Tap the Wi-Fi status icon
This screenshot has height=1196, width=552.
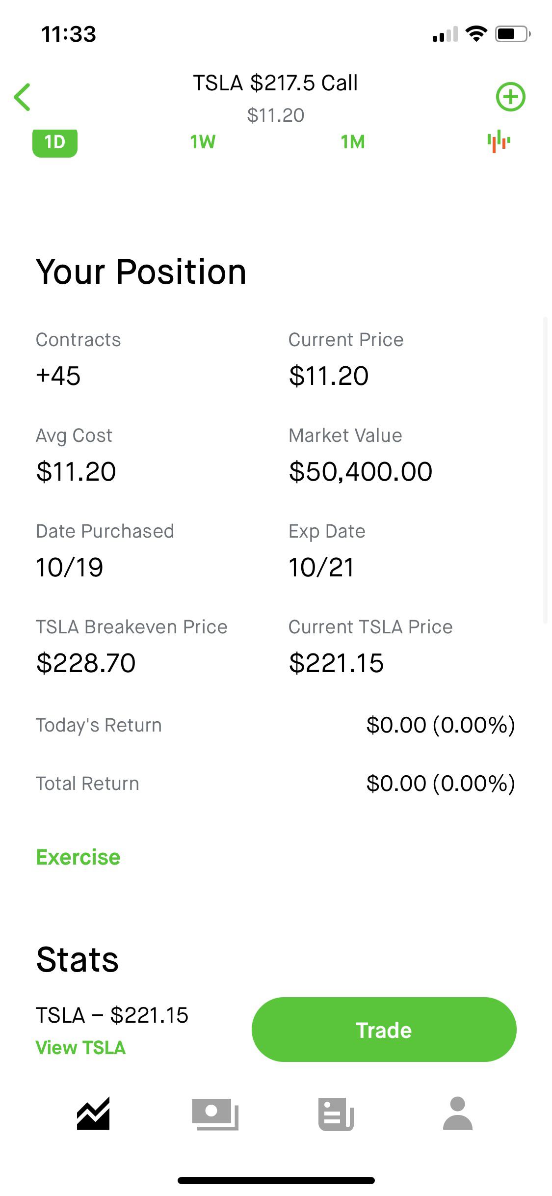click(x=475, y=34)
